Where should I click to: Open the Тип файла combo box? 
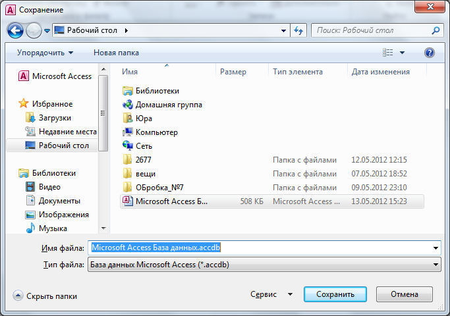(264, 265)
